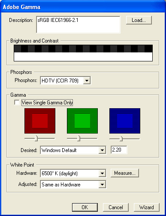Expand the Desired gamma dropdown
The image size is (166, 216).
pos(102,150)
